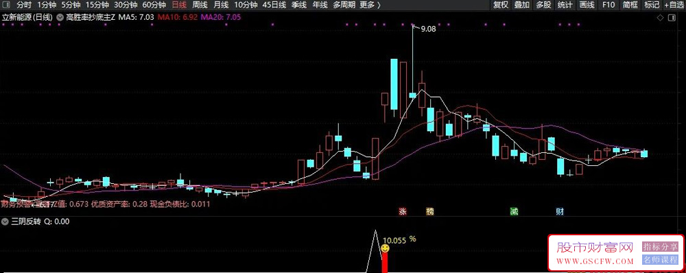
Task: Click the MA5: 7.03 label
Action: point(136,18)
